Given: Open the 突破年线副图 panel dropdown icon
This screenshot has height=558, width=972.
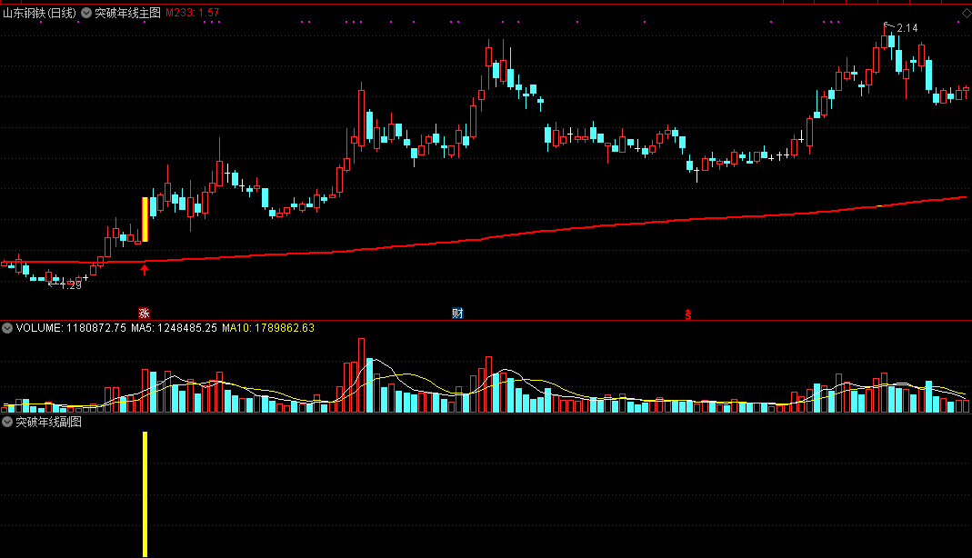Looking at the screenshot, I should click(x=7, y=422).
